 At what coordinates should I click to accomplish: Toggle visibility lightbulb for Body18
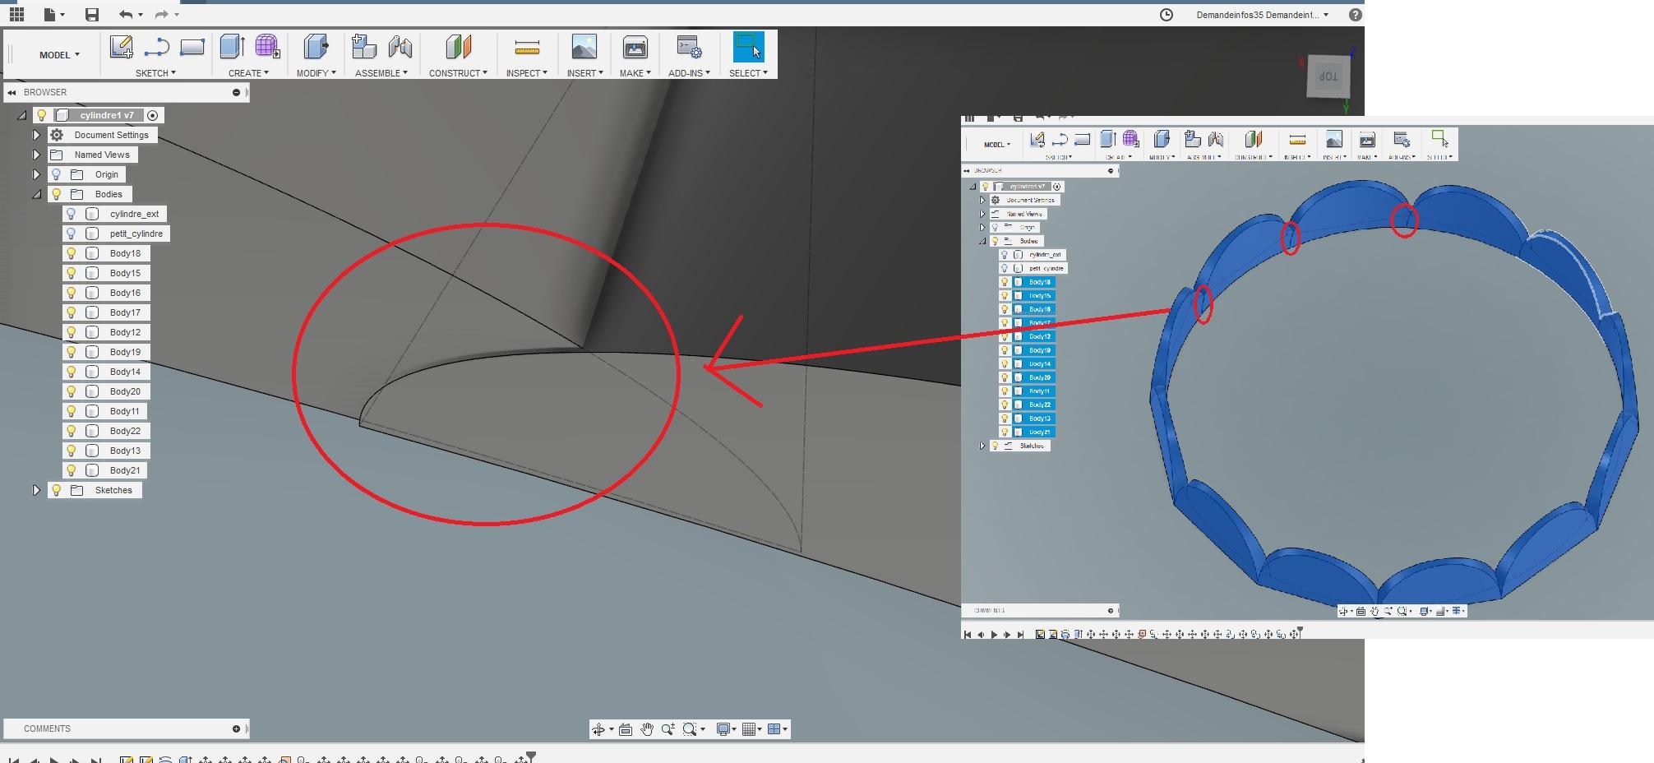(72, 253)
